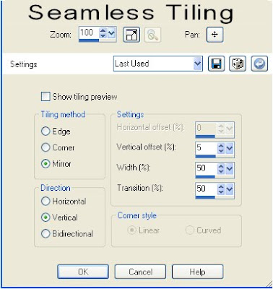Open the Transition slider dropdown arrow

[230, 189]
